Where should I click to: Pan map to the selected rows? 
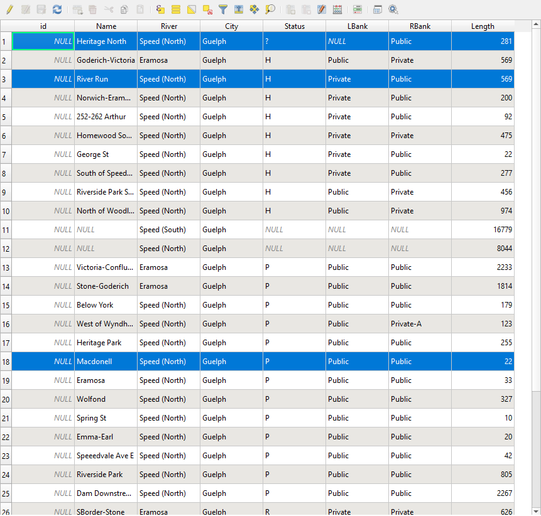click(254, 9)
